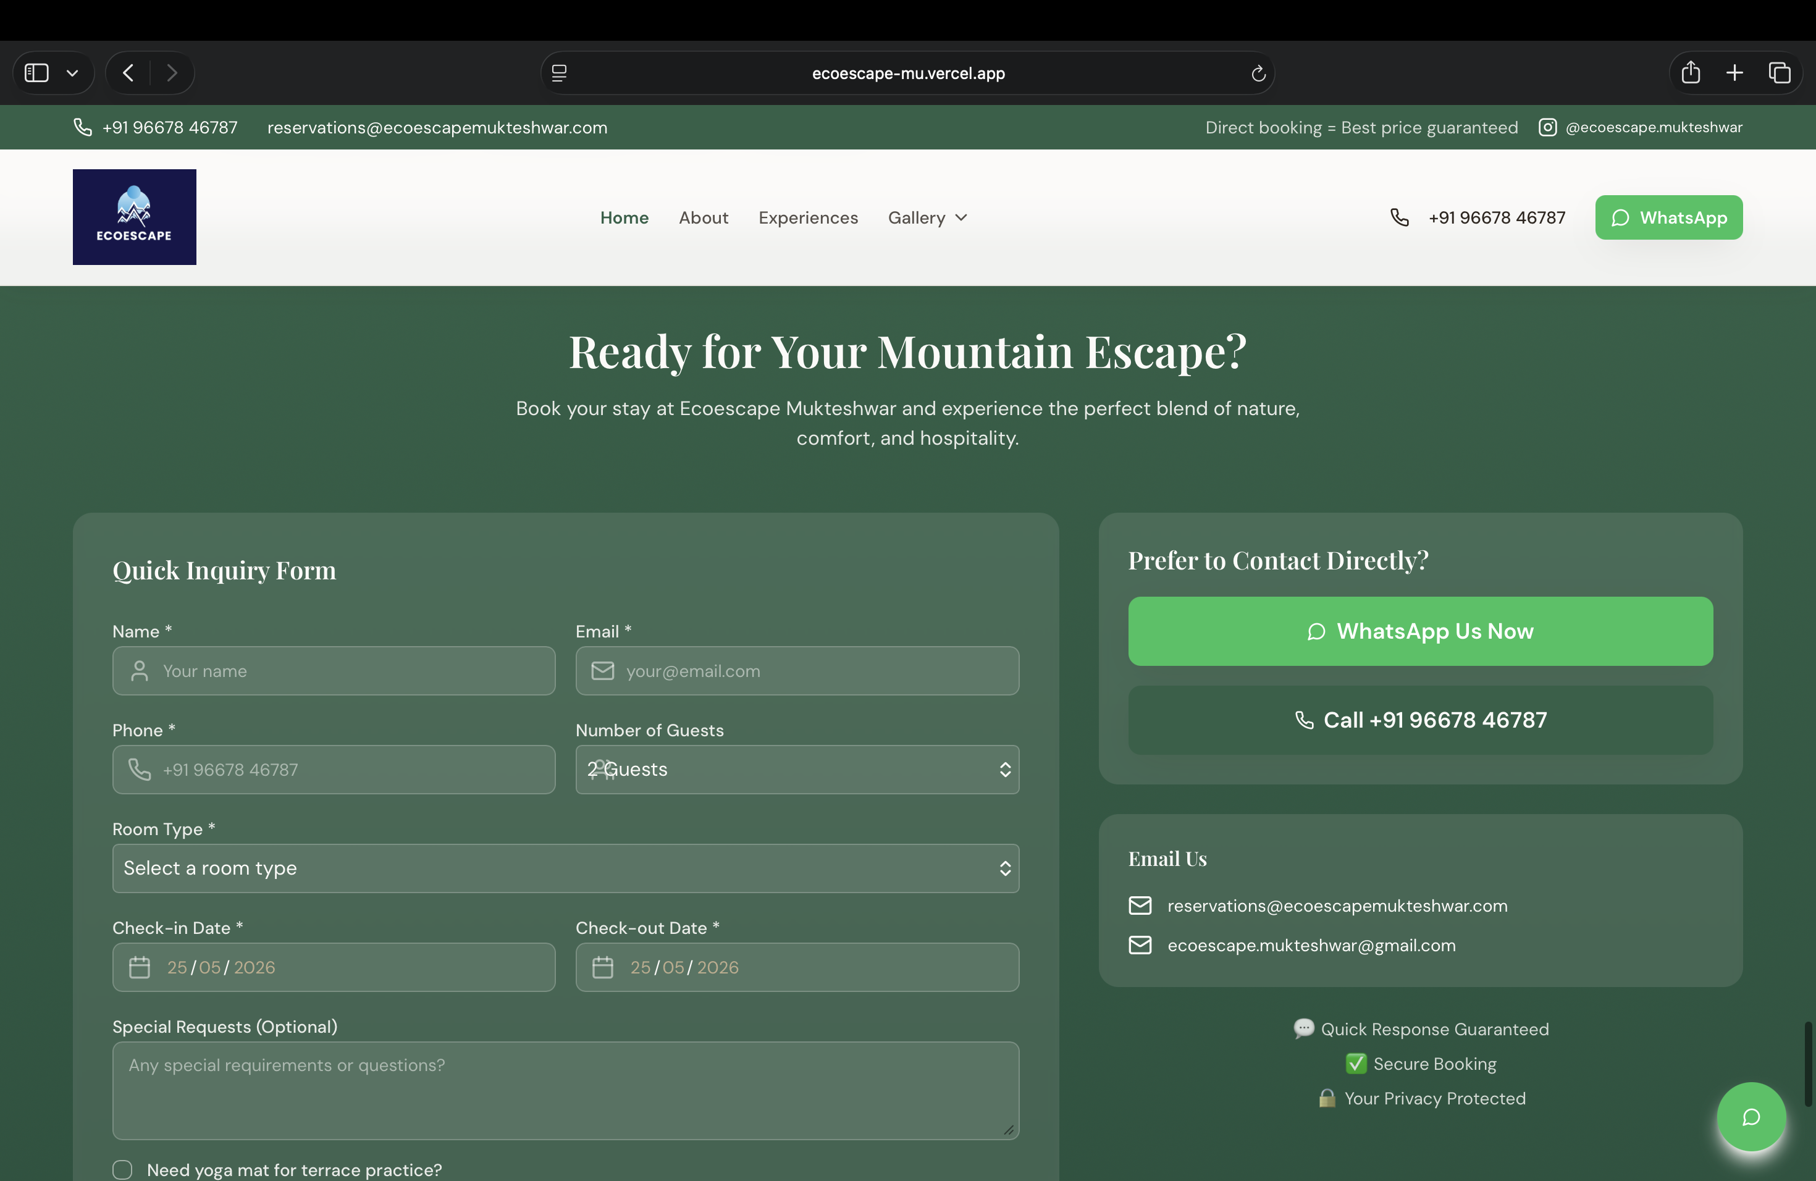Image resolution: width=1816 pixels, height=1181 pixels.
Task: Open the Gallery nav menu
Action: (x=927, y=217)
